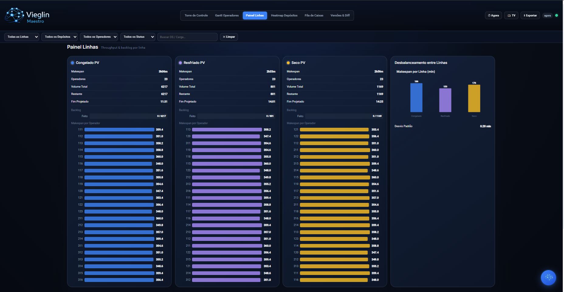Viewport: 564px width, 292px height.
Task: Open the floating assistant bubble icon
Action: (x=548, y=277)
